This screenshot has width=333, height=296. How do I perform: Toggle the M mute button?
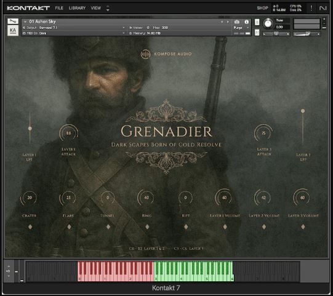coord(257,33)
